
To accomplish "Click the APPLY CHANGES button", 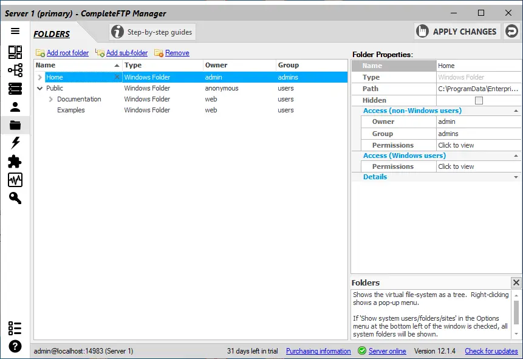I will click(x=457, y=32).
